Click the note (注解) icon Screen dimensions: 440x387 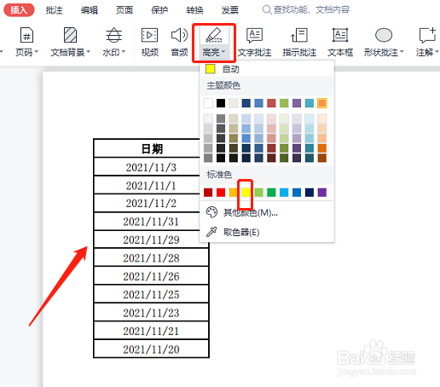tap(427, 35)
